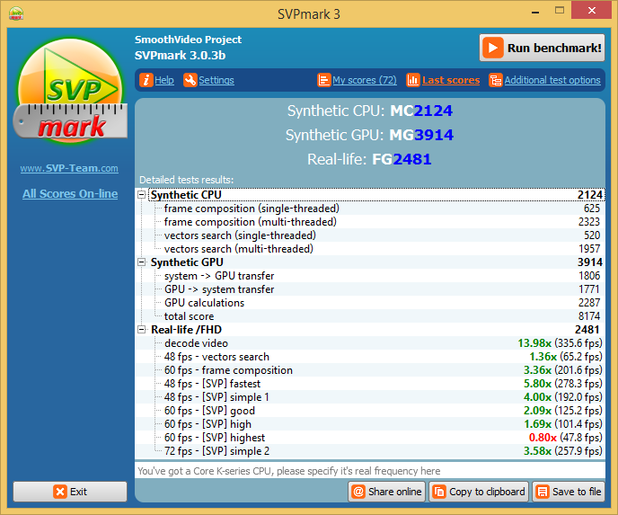Switch to Last scores view
Viewport: 618px width, 515px height.
(450, 80)
